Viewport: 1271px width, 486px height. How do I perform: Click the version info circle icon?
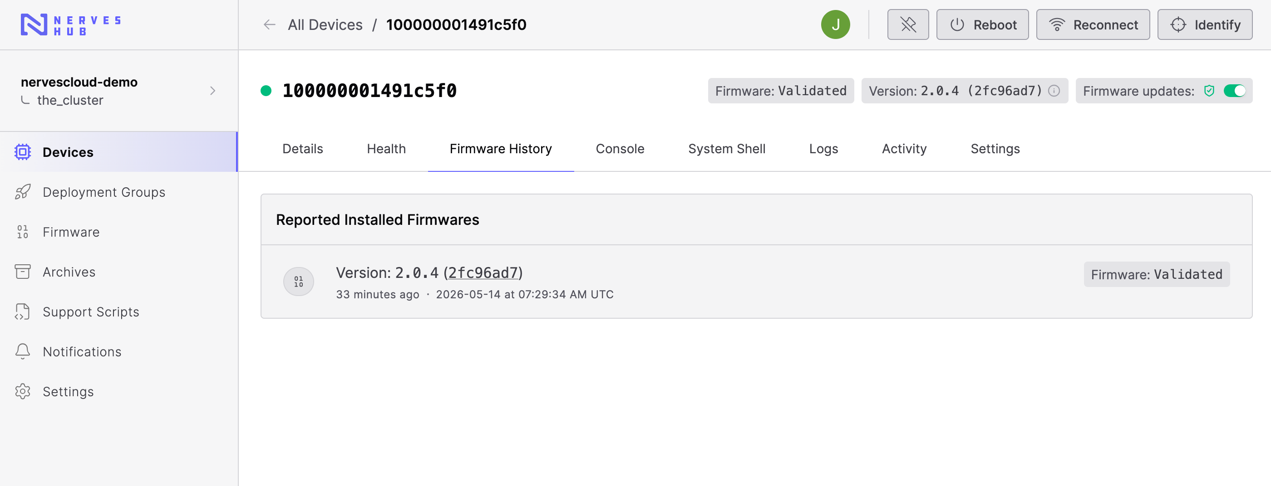pyautogui.click(x=1054, y=91)
